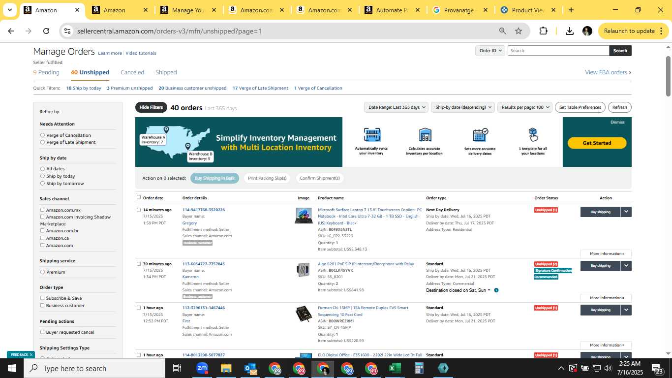Open Excel from taskbar
The height and width of the screenshot is (378, 672).
(x=395, y=368)
